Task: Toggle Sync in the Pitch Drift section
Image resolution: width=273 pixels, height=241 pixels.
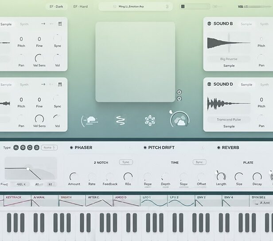Action: (x=199, y=162)
